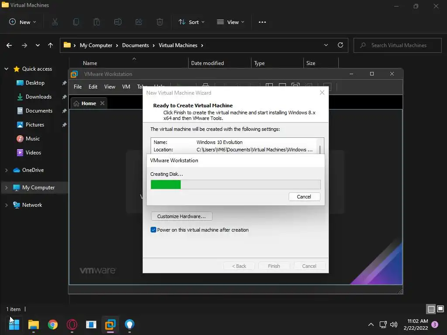Viewport: 447px width, 335px height.
Task: Click the Paste icon in Explorer toolbar
Action: 97,22
